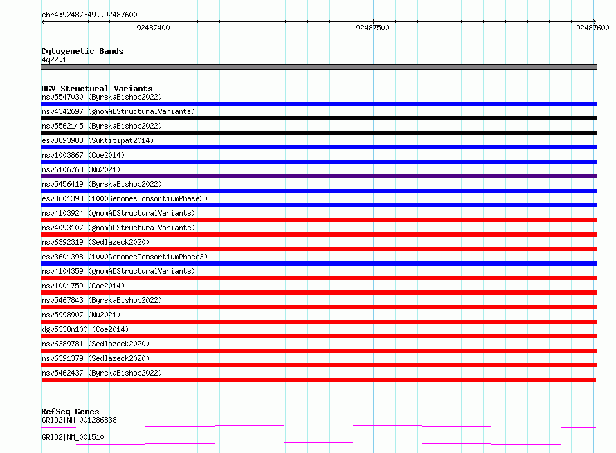616x453 pixels.
Task: Select esv3601393 (1000GenomesConsortiumPhase3) text
Action: [x=125, y=198]
